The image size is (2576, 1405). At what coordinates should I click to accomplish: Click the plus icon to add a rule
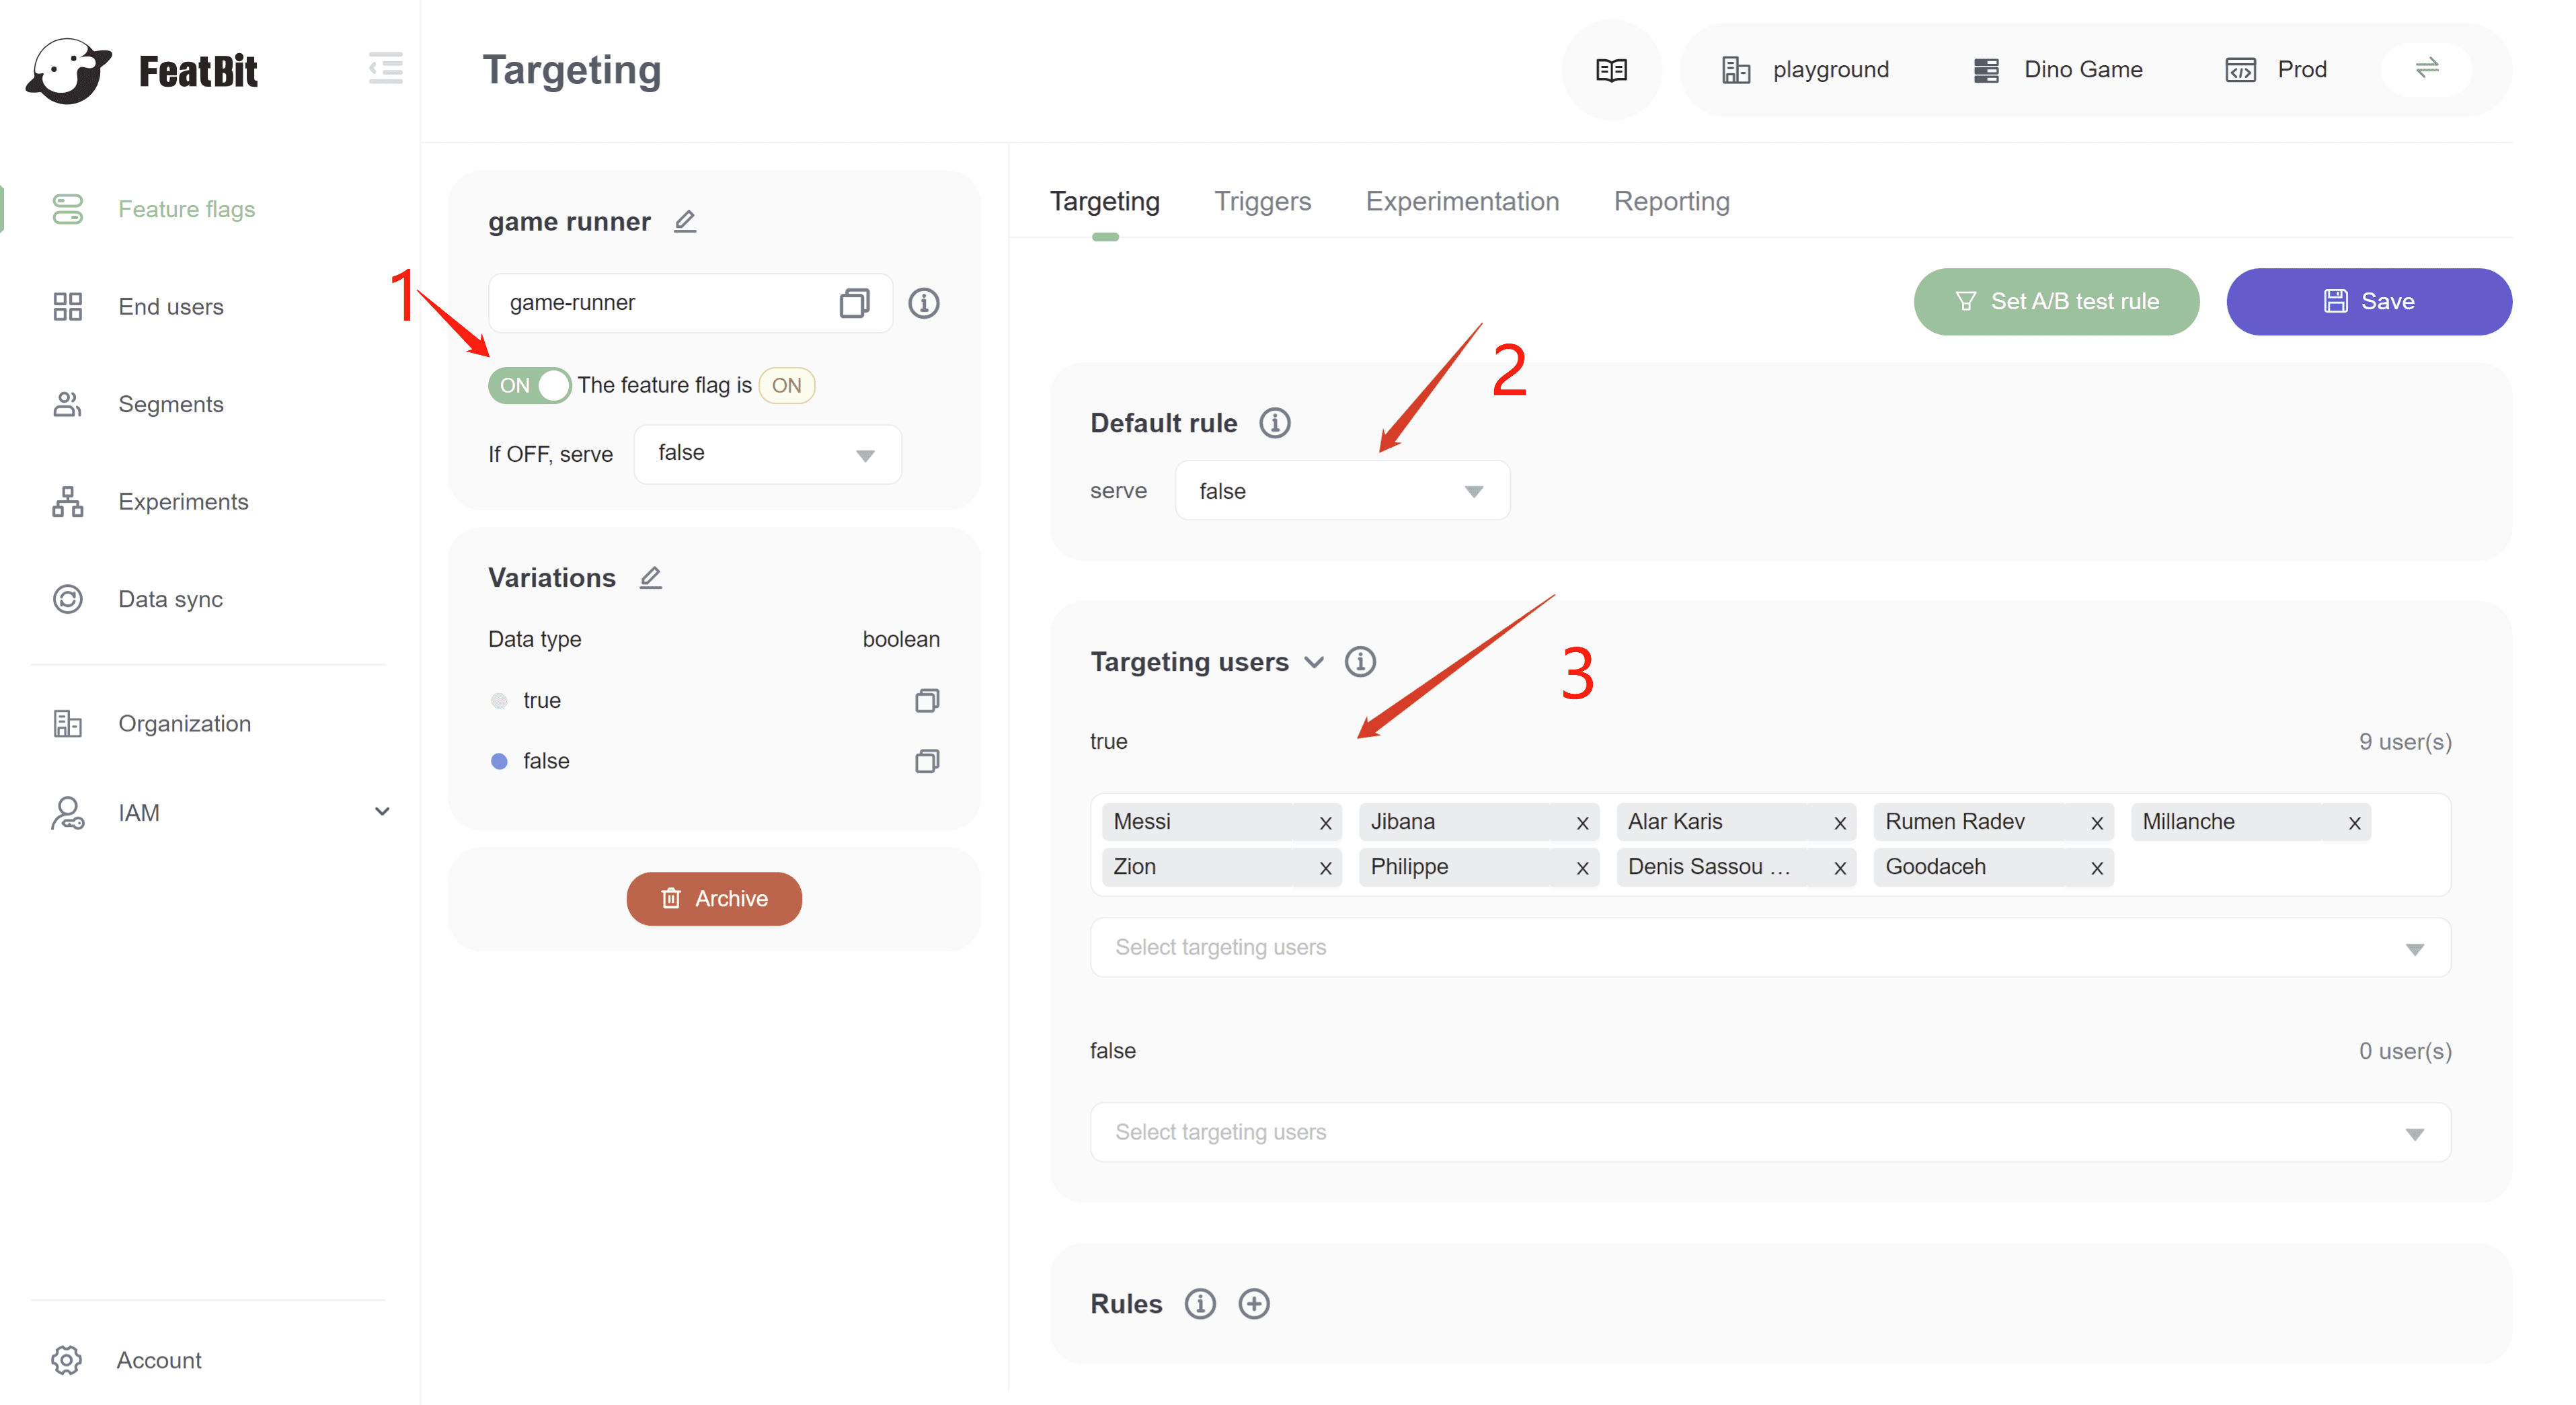pos(1253,1303)
